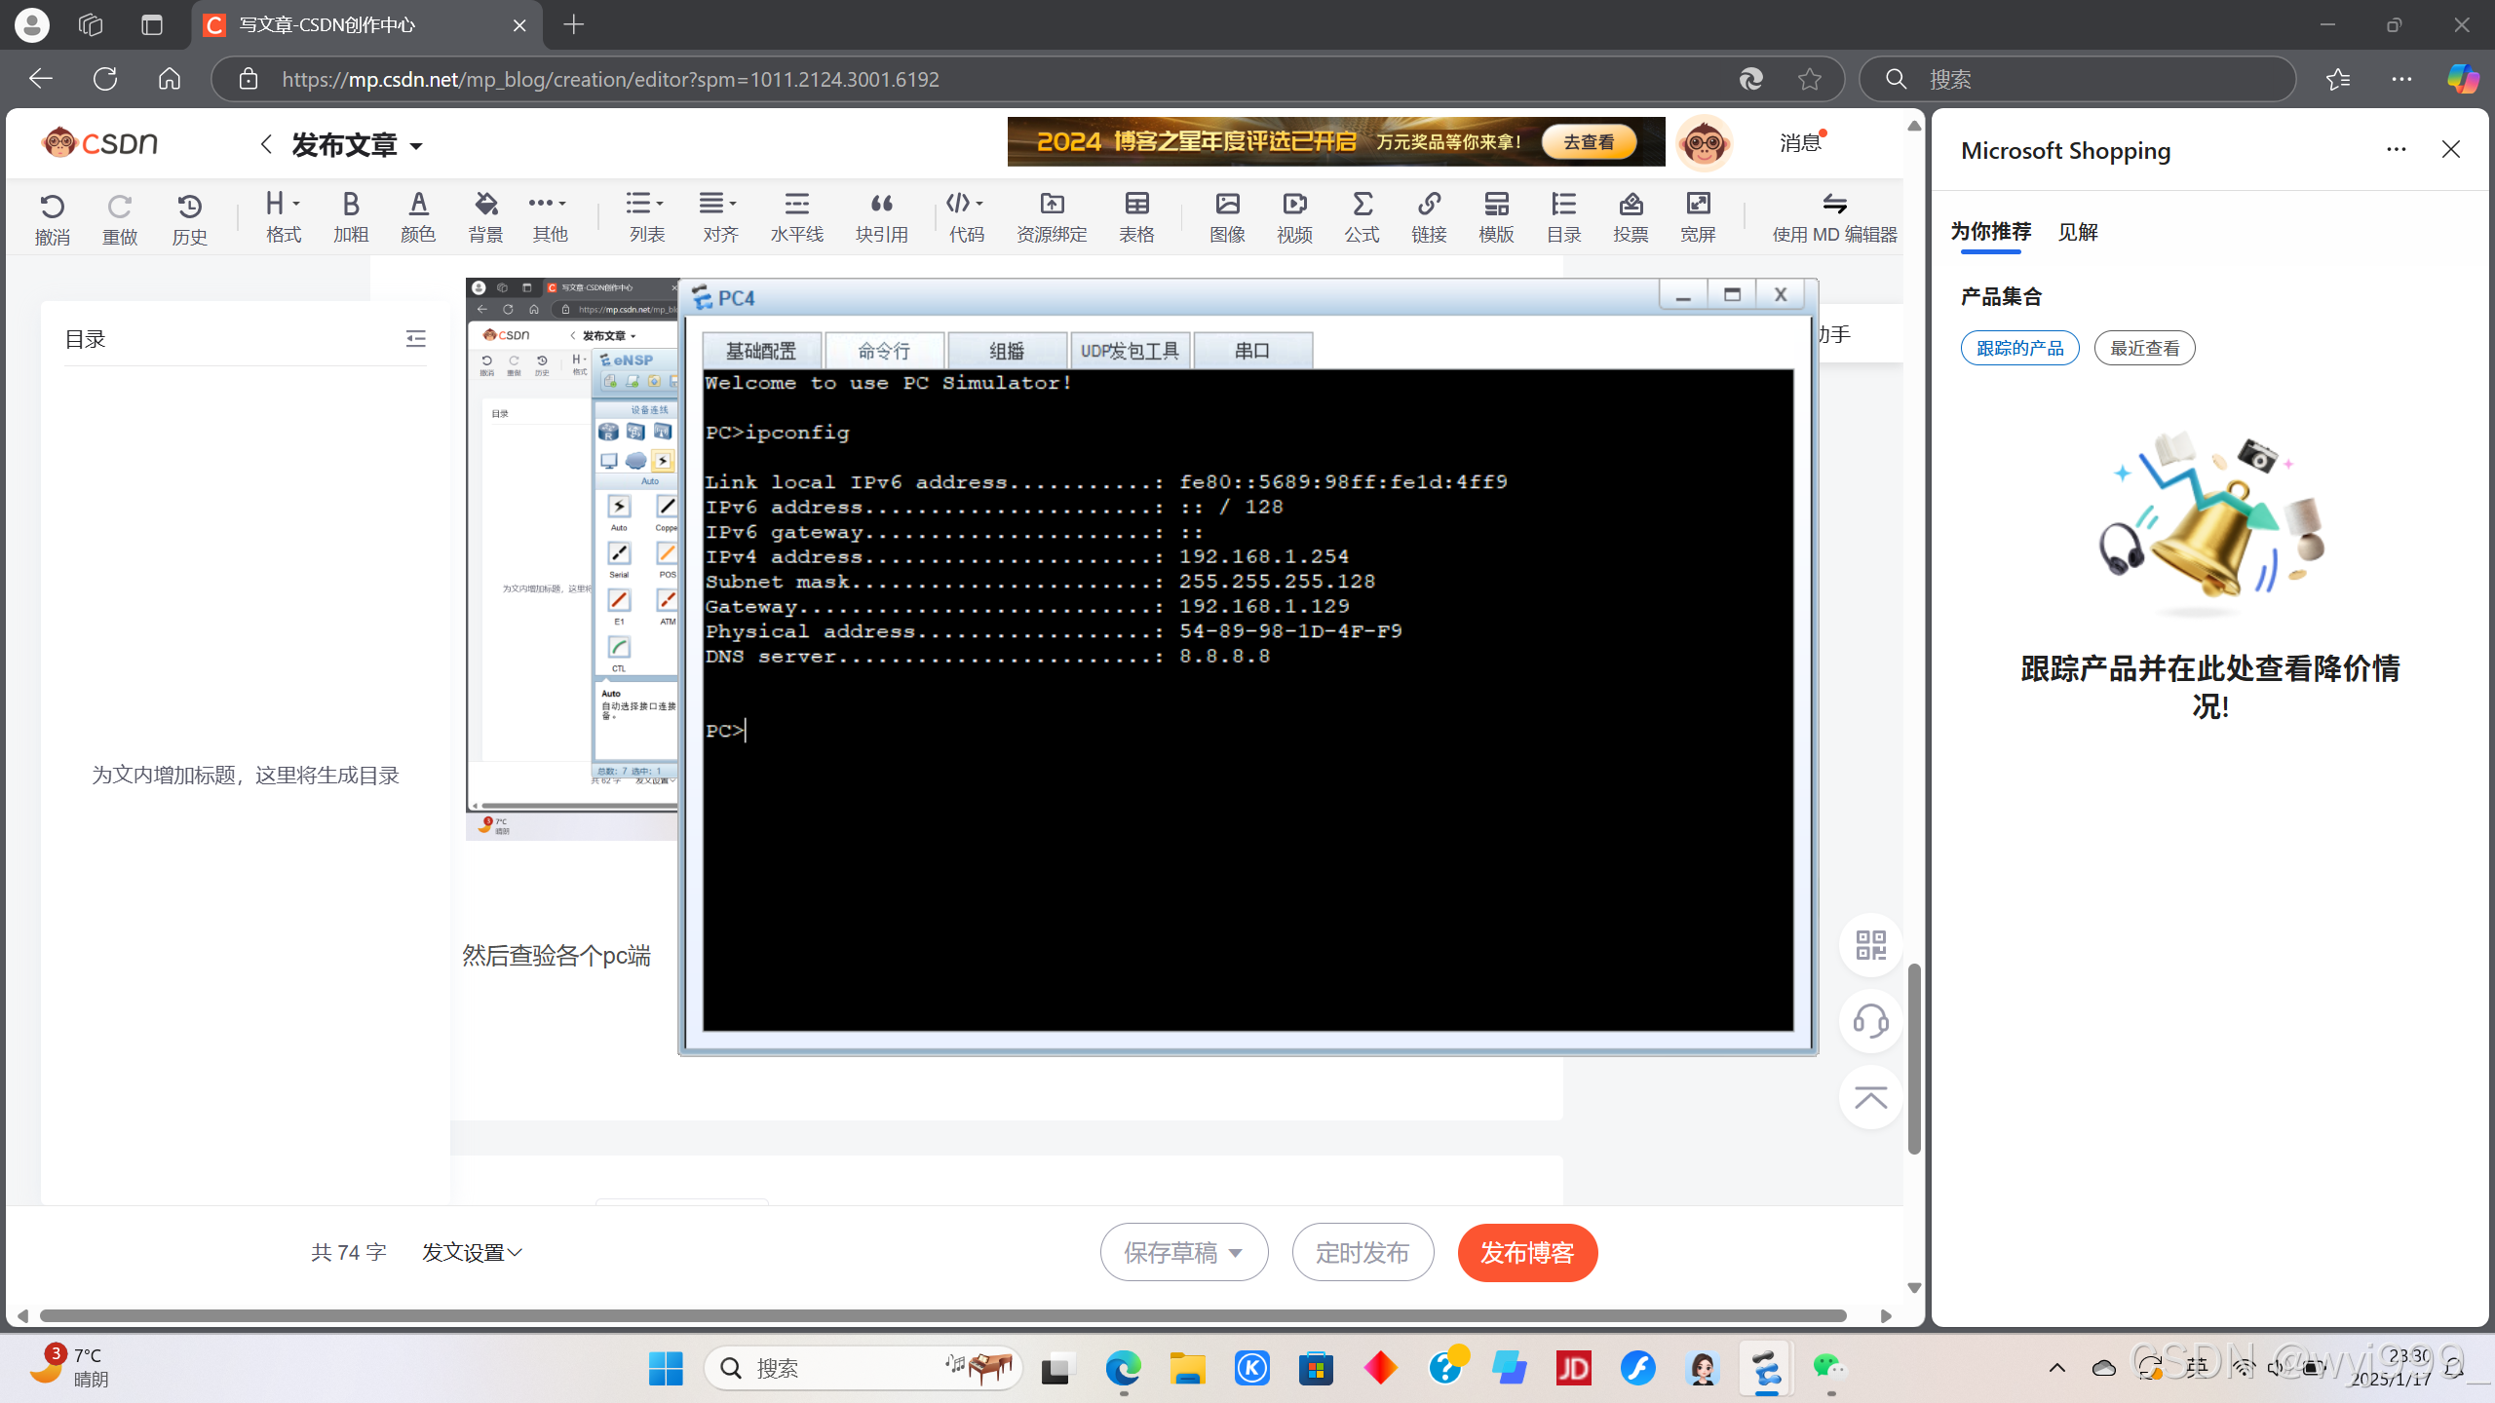Click the 定时发布 button
The width and height of the screenshot is (2495, 1403).
click(1363, 1252)
